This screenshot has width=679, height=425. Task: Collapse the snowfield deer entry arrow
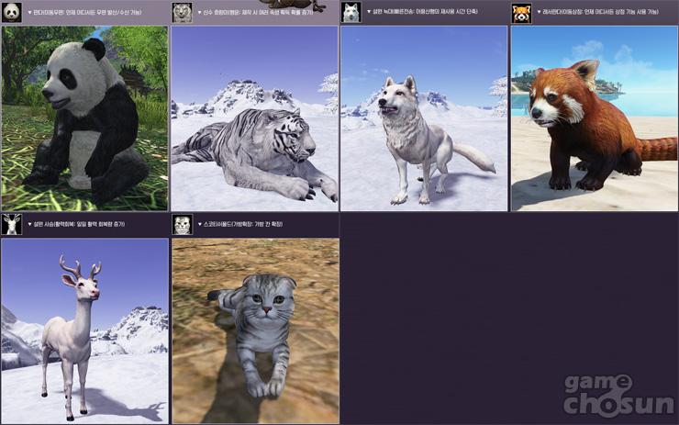click(29, 224)
